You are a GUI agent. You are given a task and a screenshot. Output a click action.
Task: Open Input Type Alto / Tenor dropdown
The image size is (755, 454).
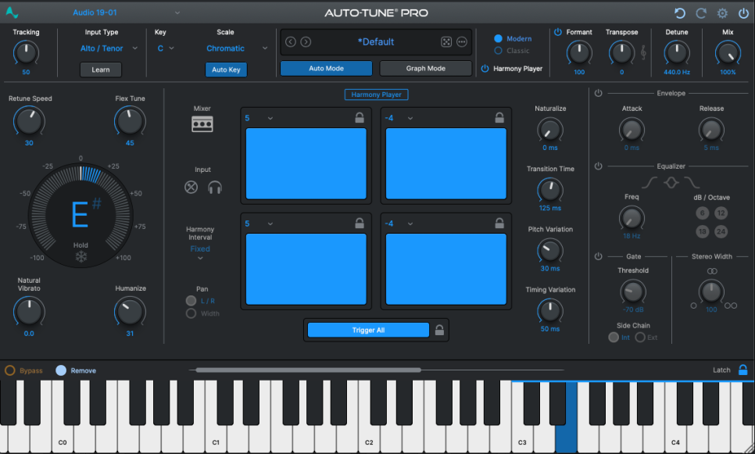[x=109, y=48]
